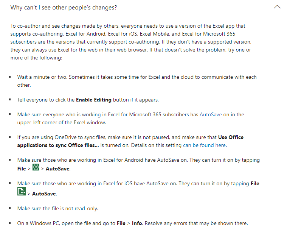Click the bold "Enable Editing" text
The height and width of the screenshot is (236, 290).
(94, 100)
